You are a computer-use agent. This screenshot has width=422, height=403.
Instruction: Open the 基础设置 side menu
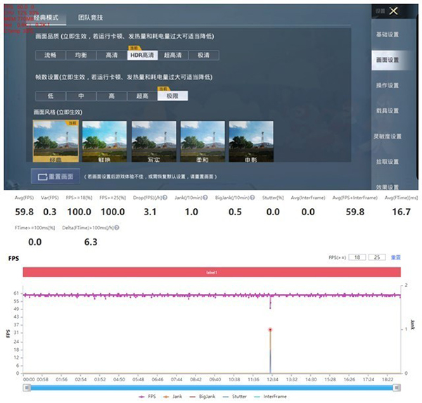387,34
